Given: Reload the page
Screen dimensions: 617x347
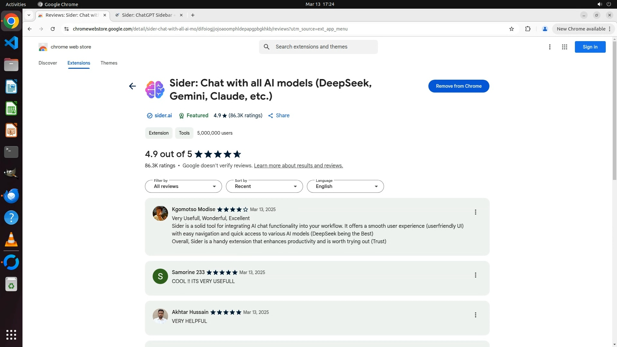Looking at the screenshot, I should [x=53, y=29].
